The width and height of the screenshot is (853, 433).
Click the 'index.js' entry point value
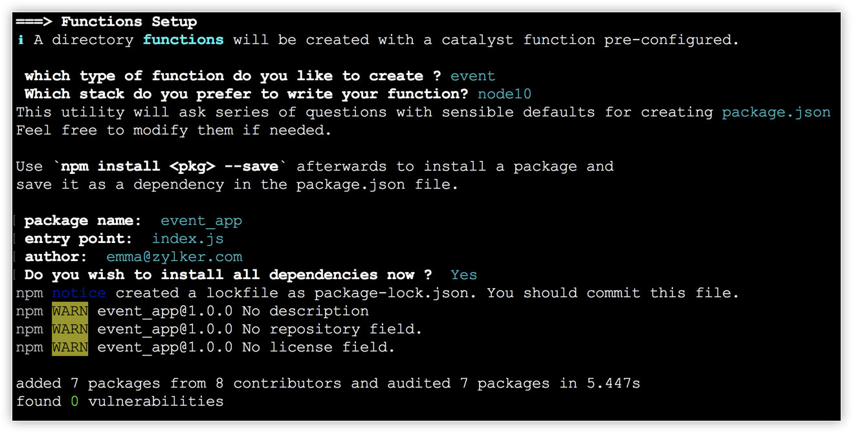188,239
